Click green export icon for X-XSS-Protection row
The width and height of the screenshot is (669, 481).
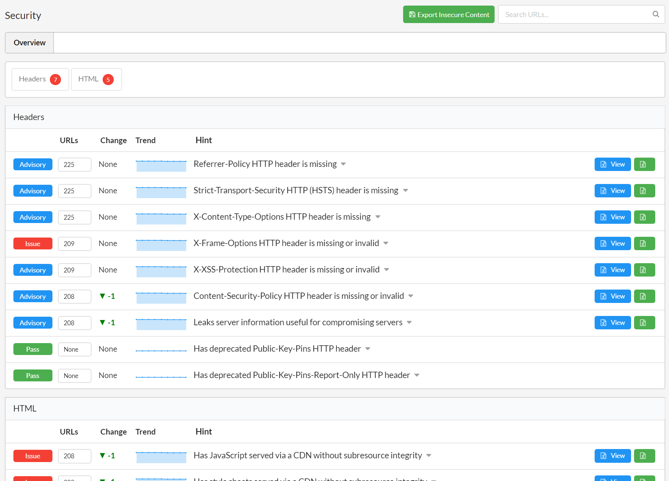click(x=644, y=270)
